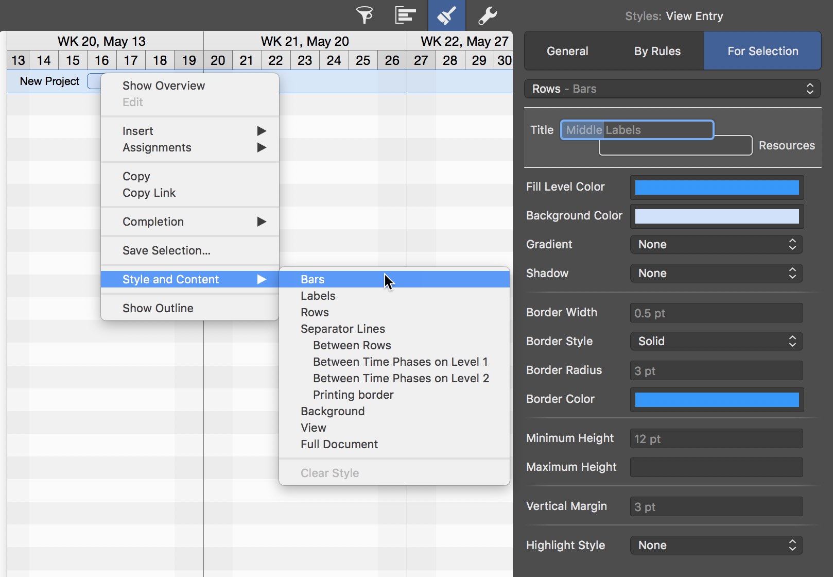Choose Show Overview from the context menu

click(163, 86)
